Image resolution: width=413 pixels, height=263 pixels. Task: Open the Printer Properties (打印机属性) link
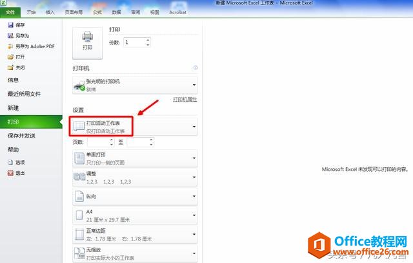click(185, 100)
